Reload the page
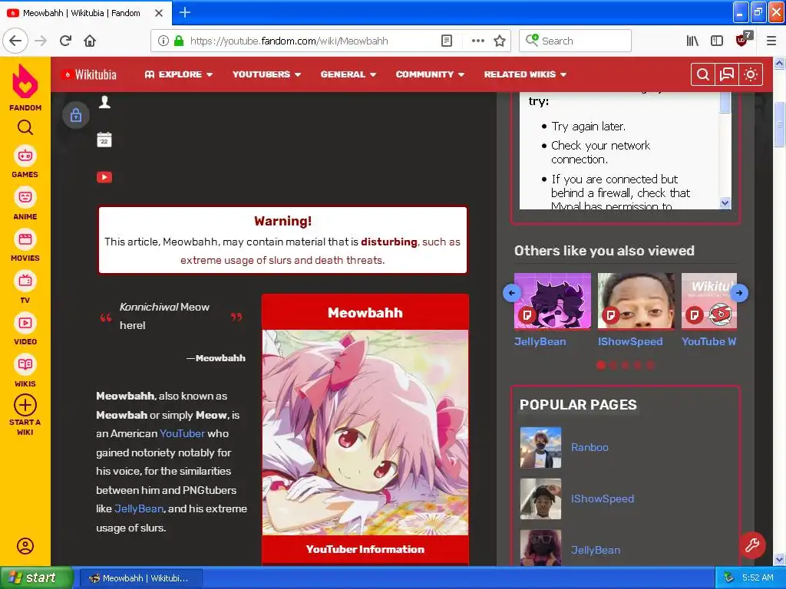 (x=65, y=41)
